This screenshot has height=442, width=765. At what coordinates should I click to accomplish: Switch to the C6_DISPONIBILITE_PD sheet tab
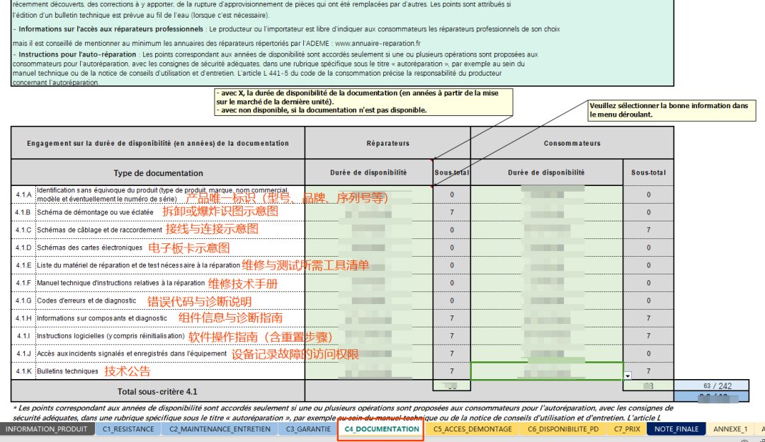pos(562,429)
